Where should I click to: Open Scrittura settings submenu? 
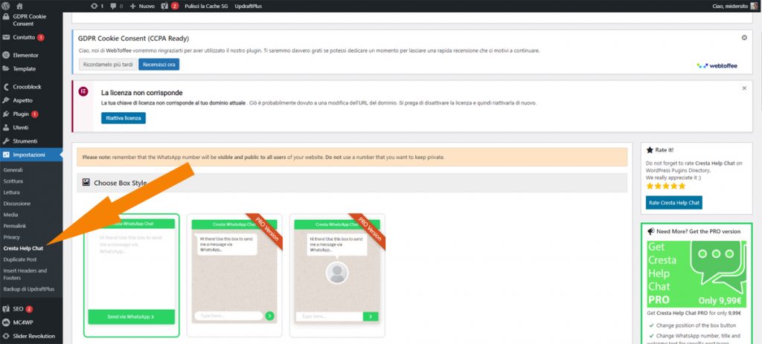tap(13, 181)
